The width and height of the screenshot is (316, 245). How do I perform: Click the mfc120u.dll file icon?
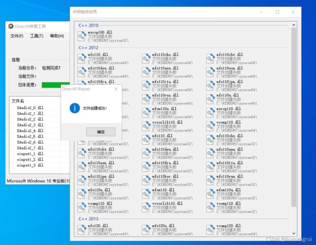coord(146,229)
